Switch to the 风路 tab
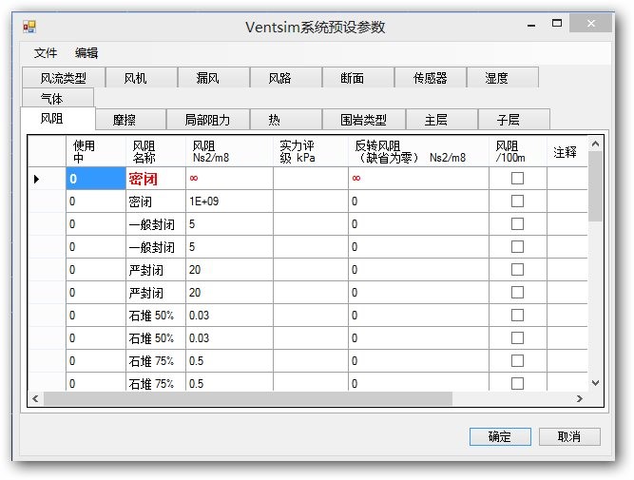Viewport: 634px width, 480px height. point(286,78)
